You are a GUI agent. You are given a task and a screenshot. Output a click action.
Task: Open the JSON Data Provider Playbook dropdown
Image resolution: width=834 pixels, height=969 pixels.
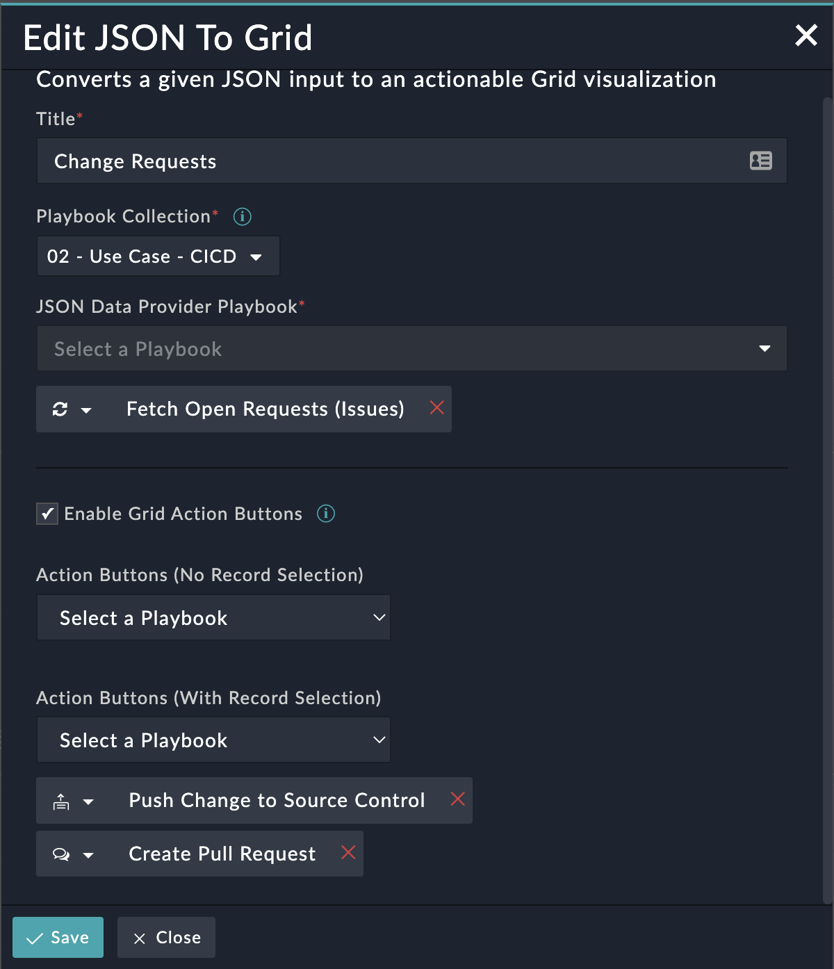tap(411, 349)
